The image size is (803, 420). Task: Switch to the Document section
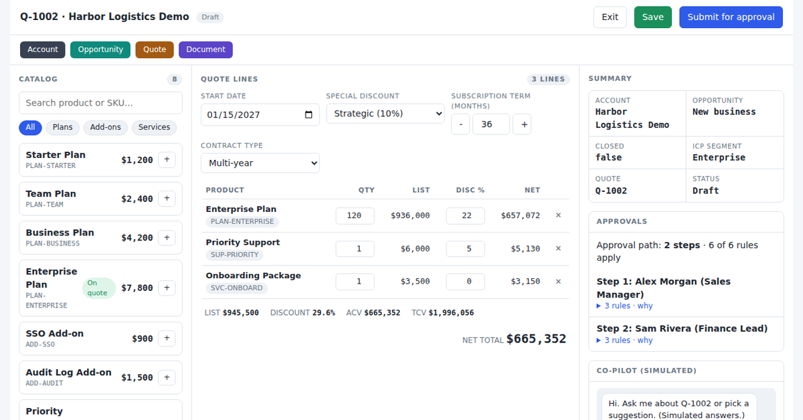click(x=205, y=49)
